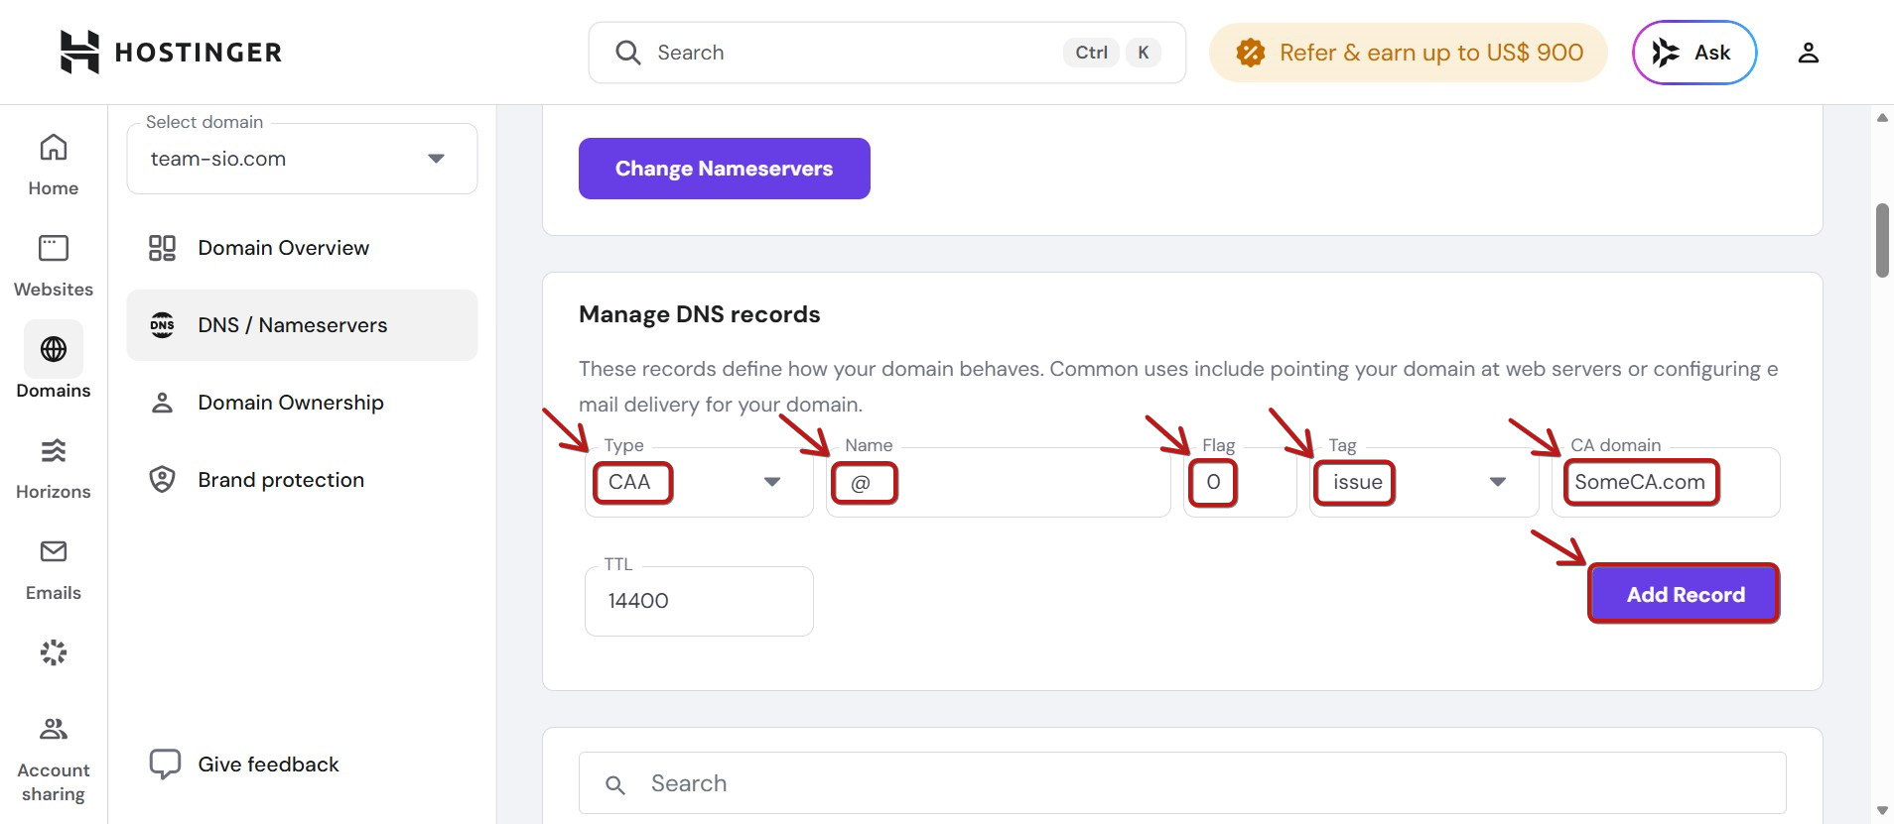Click the page vertical scrollbar thumb
The image size is (1894, 824).
click(1882, 241)
